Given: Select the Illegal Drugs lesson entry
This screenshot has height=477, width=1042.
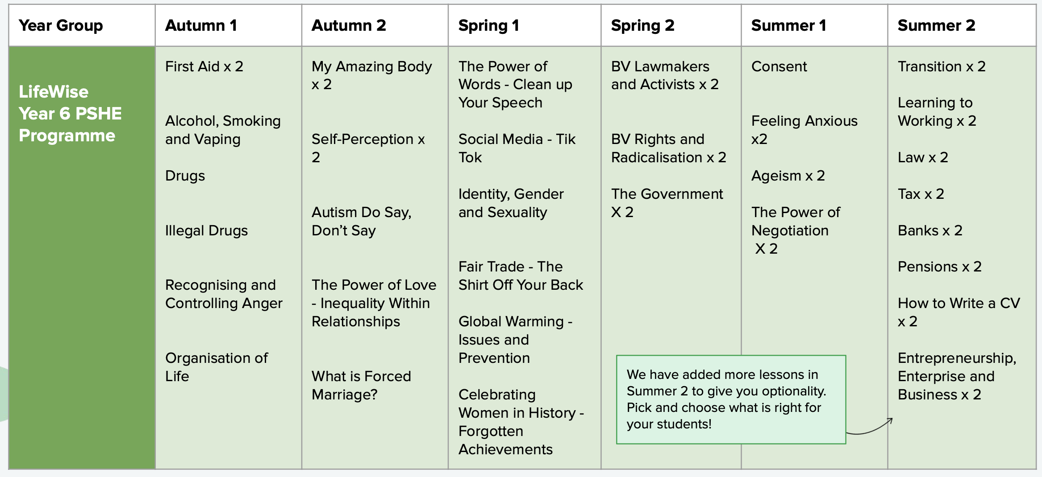Looking at the screenshot, I should tap(206, 230).
